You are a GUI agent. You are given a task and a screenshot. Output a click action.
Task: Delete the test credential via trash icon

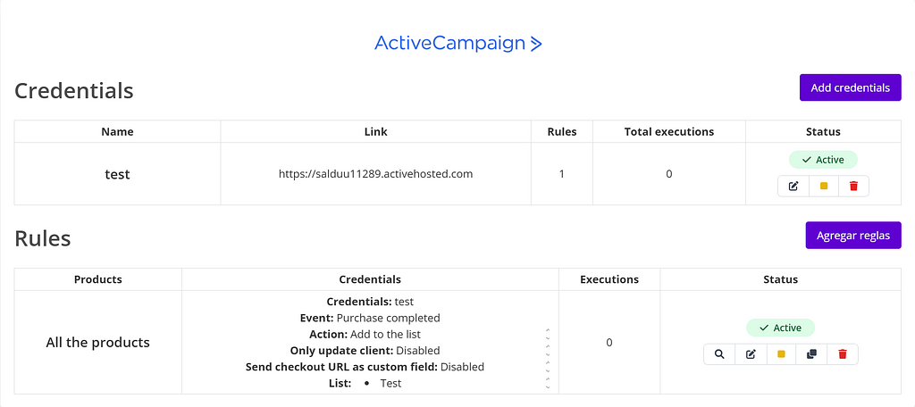[853, 186]
